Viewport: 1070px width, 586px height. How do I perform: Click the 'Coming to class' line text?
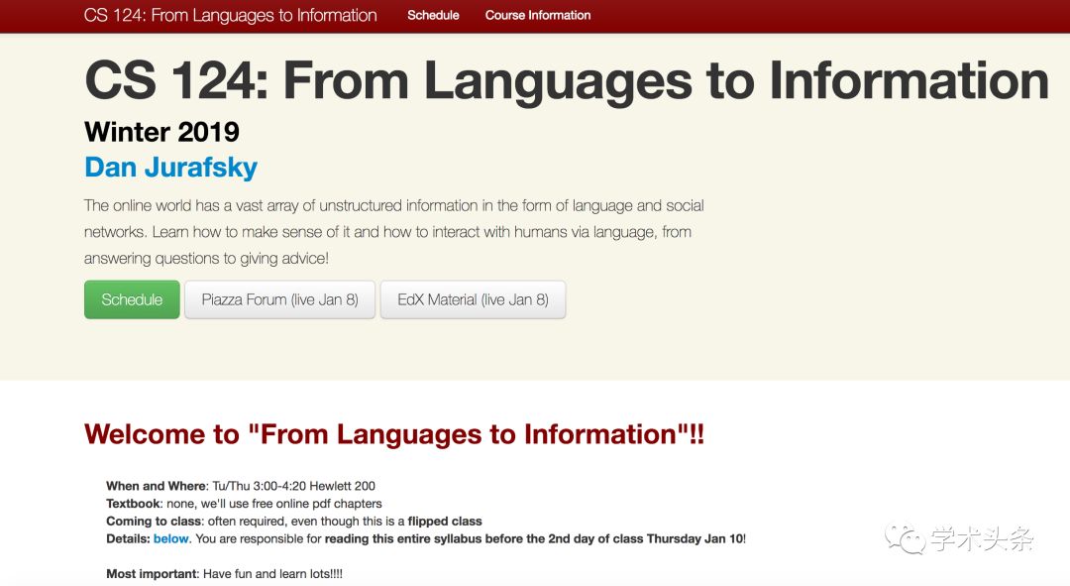coord(293,522)
